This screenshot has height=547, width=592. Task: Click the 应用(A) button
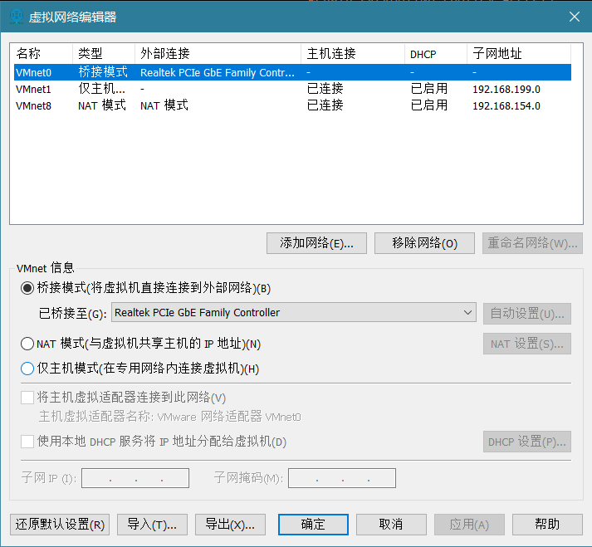469,525
